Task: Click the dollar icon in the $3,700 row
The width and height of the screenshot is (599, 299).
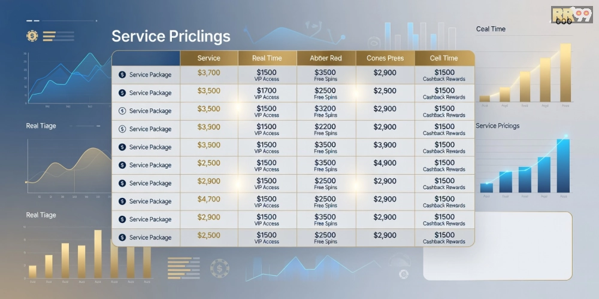Action: [122, 75]
